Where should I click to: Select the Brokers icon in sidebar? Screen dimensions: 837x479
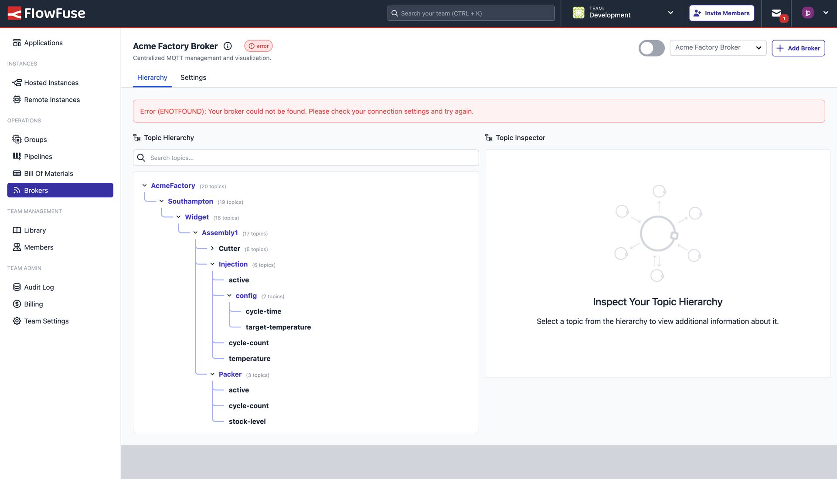click(x=17, y=190)
